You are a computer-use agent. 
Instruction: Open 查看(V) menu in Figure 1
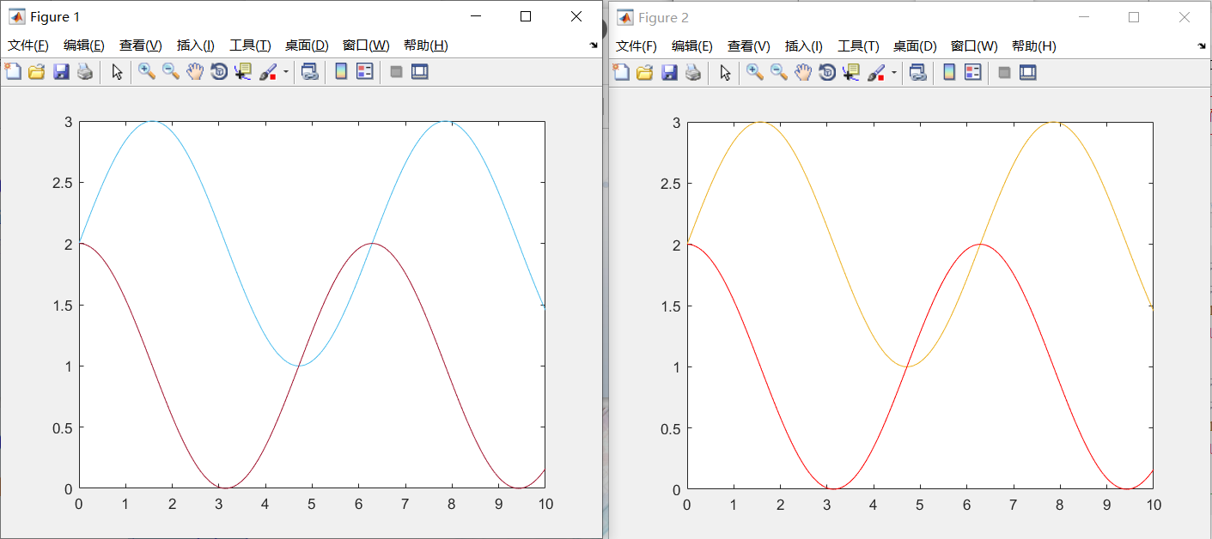[141, 45]
